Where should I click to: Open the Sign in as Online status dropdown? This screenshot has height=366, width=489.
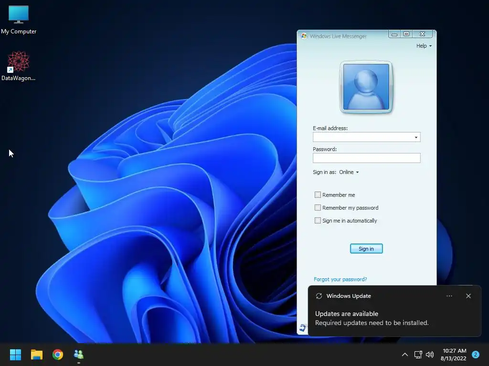[x=349, y=172]
